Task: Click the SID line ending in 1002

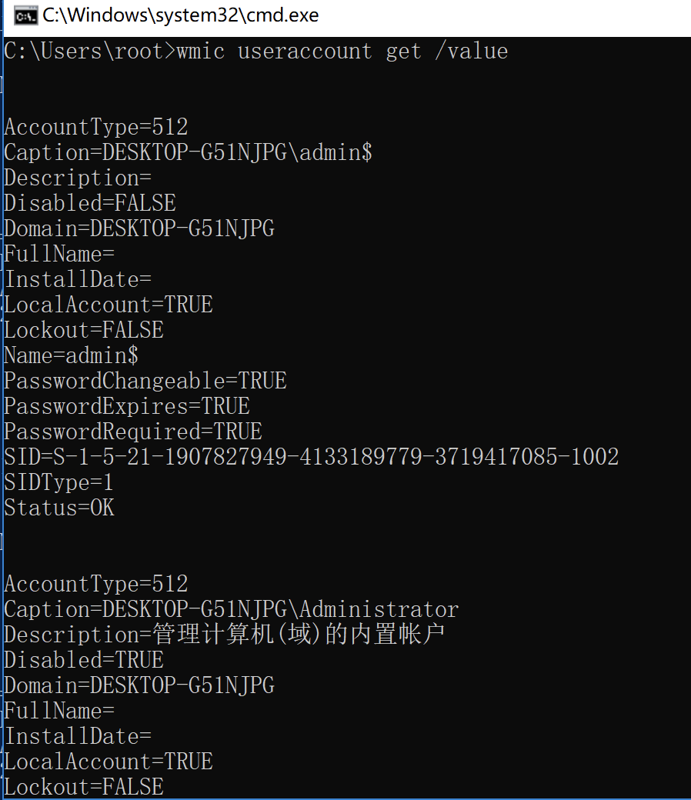Action: click(x=311, y=457)
